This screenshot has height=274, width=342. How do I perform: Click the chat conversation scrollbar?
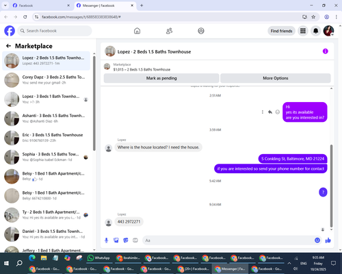[331, 186]
